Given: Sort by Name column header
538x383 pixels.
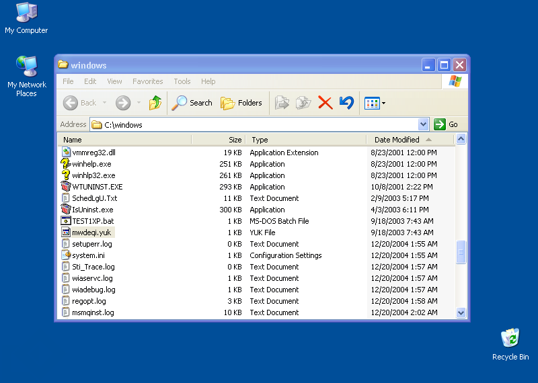Looking at the screenshot, I should click(x=124, y=140).
